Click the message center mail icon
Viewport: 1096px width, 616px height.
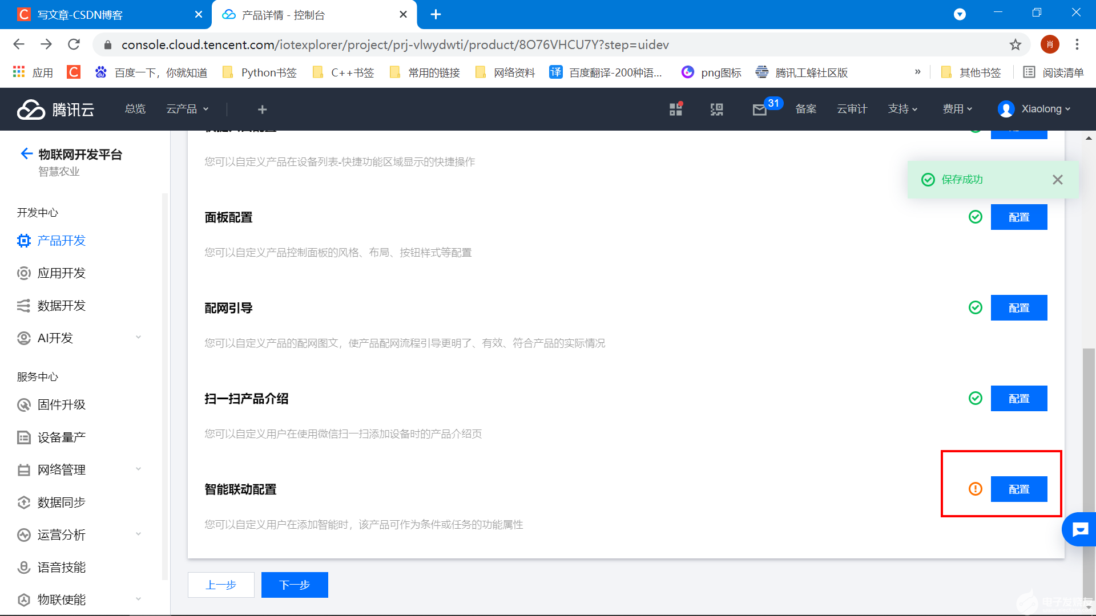pyautogui.click(x=759, y=110)
